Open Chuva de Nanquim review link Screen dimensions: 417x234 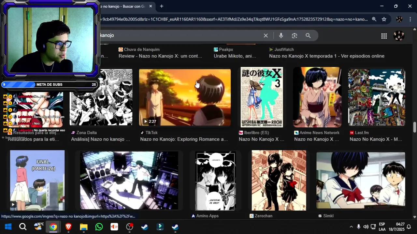(160, 56)
